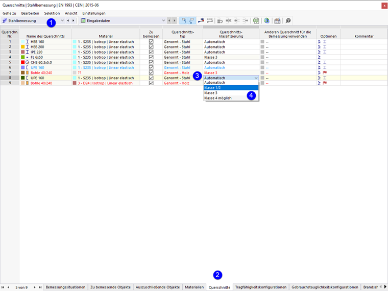Click material cell '3 - D24 | Isotrop | Linear elastisch'
This screenshot has height=291, width=388.
[x=105, y=83]
